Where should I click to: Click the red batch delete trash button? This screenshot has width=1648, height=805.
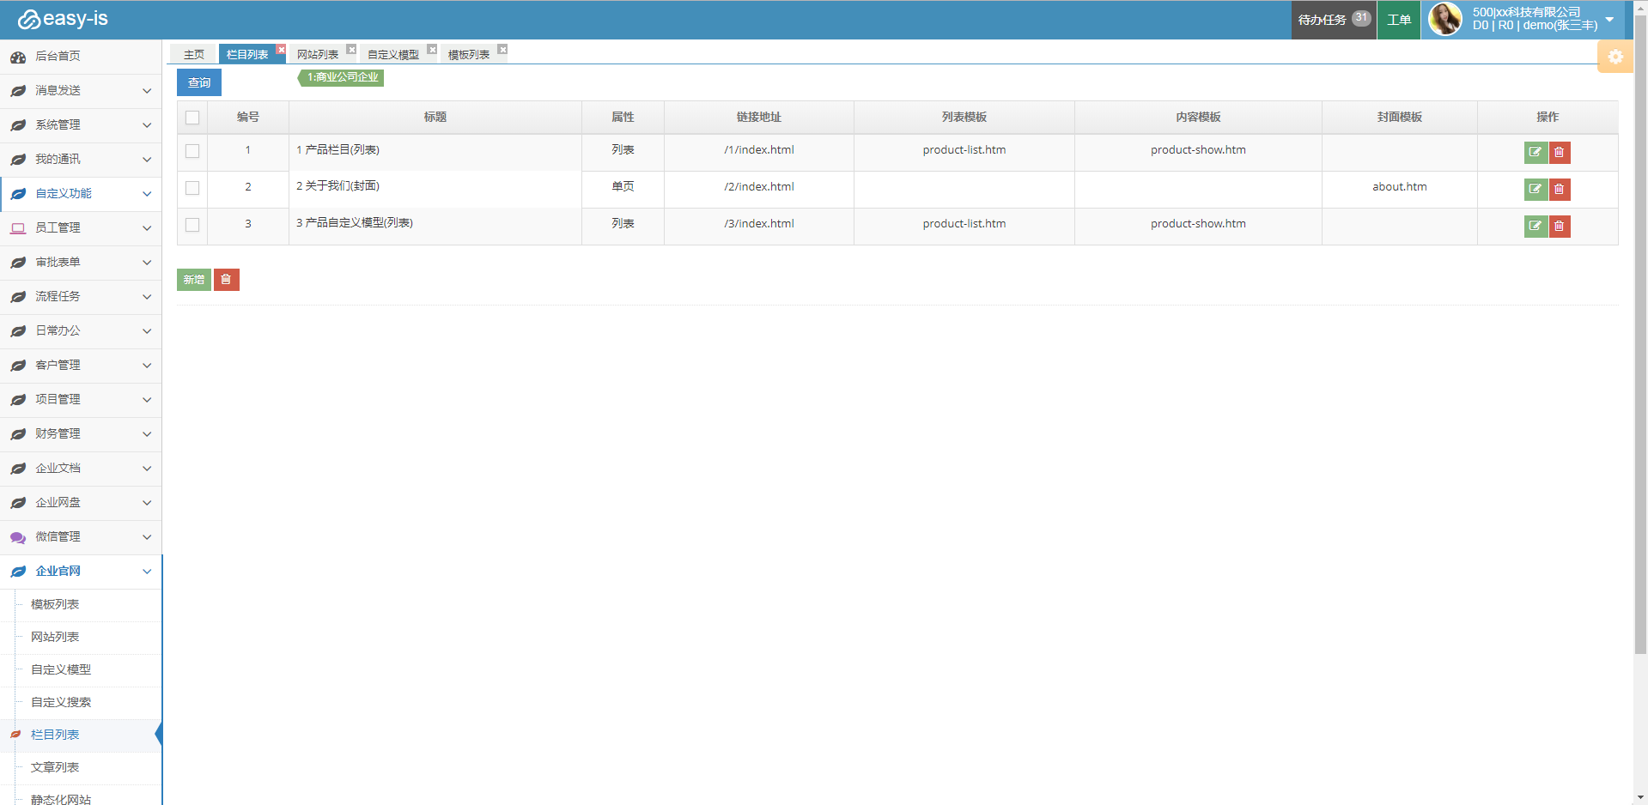pos(226,280)
